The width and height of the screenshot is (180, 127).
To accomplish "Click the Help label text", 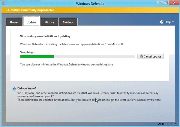I will pos(168,22).
